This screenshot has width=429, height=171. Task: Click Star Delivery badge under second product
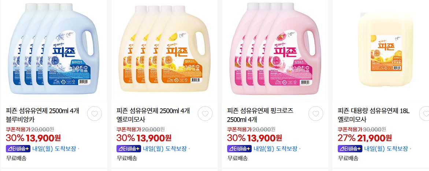coord(129,149)
